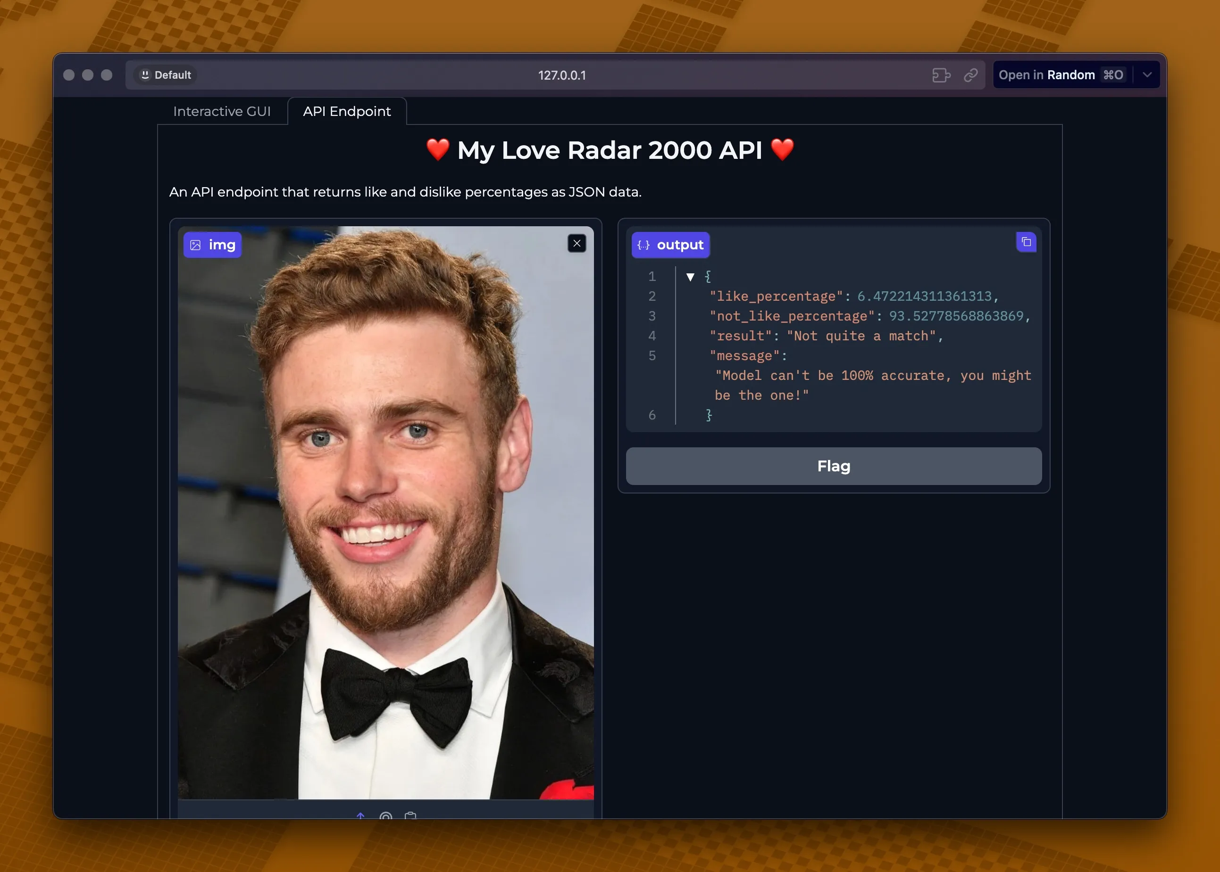Image resolution: width=1220 pixels, height=872 pixels.
Task: Click the copy JSON output icon
Action: coord(1026,242)
